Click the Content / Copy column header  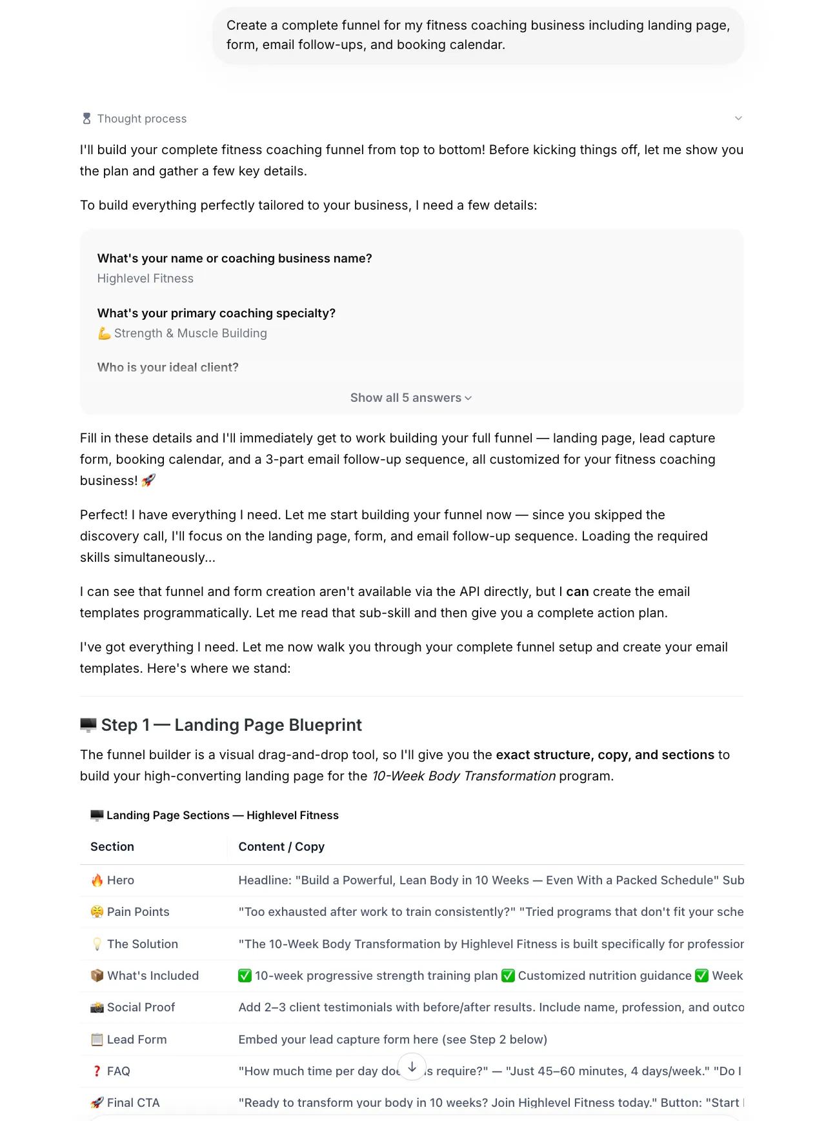(x=281, y=847)
